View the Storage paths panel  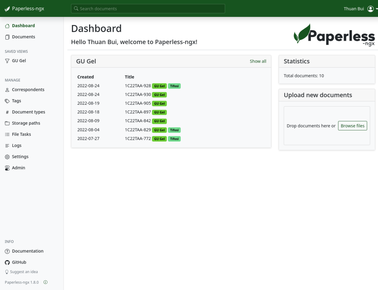point(26,123)
